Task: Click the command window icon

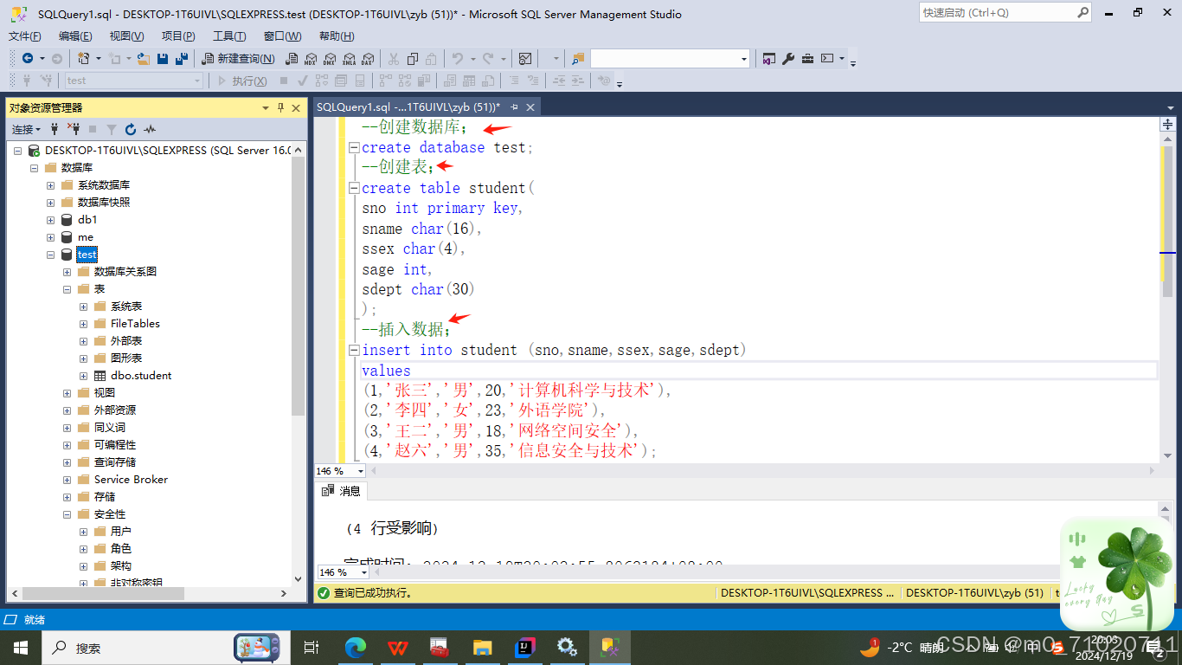Action: [827, 59]
